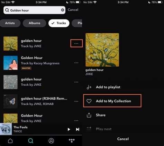Tap the Golden hour search field
The height and width of the screenshot is (146, 164).
click(x=34, y=10)
